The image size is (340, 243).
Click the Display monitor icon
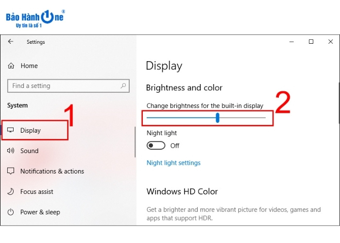click(11, 130)
